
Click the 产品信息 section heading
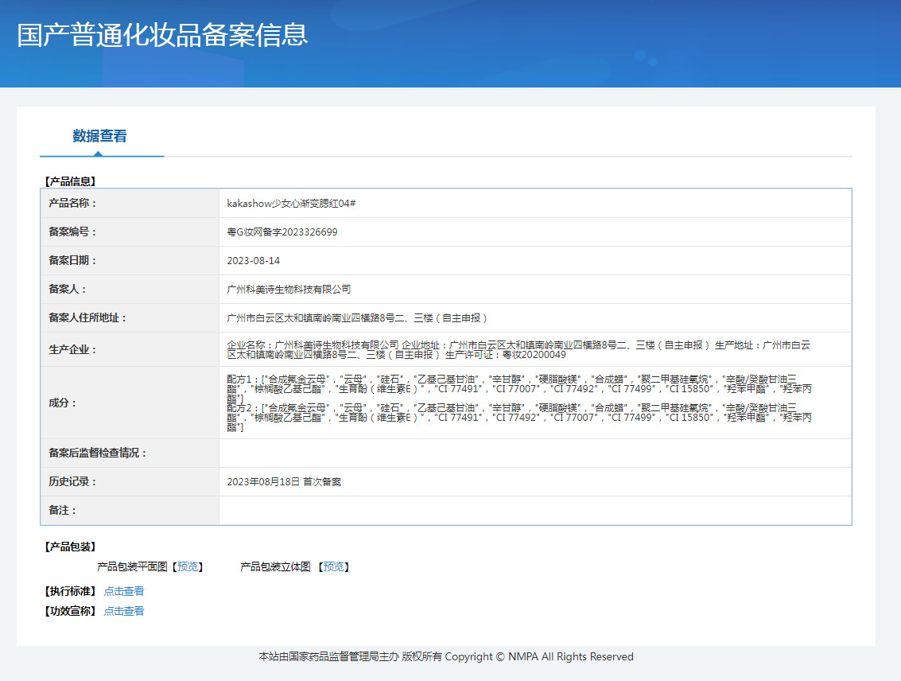[x=70, y=181]
